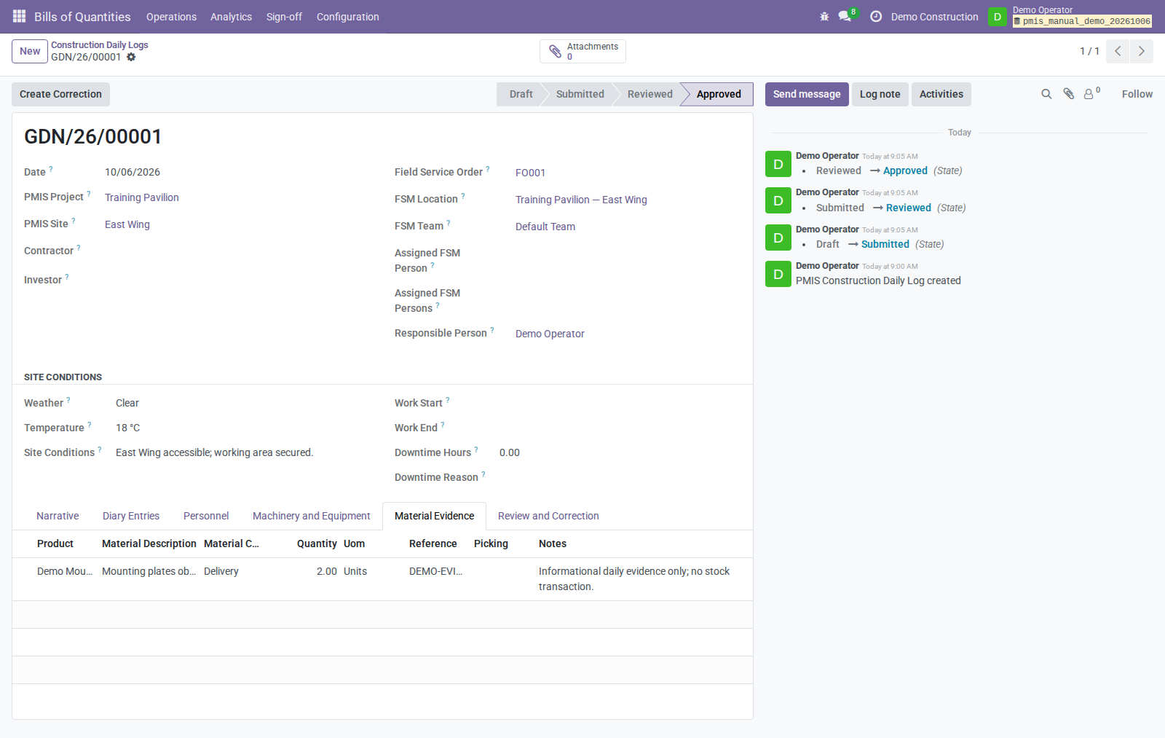Open FO001 field service order link
1165x738 pixels.
[x=530, y=173]
